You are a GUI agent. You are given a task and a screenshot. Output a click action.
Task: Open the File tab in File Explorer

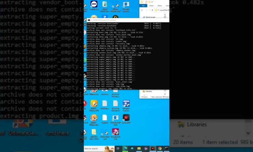[x=144, y=5]
